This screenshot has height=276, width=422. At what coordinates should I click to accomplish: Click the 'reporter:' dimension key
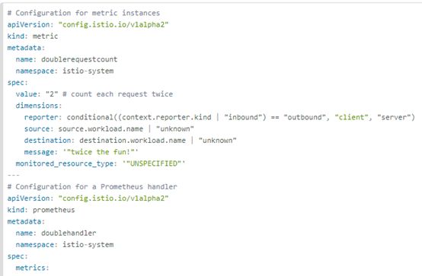pos(43,117)
